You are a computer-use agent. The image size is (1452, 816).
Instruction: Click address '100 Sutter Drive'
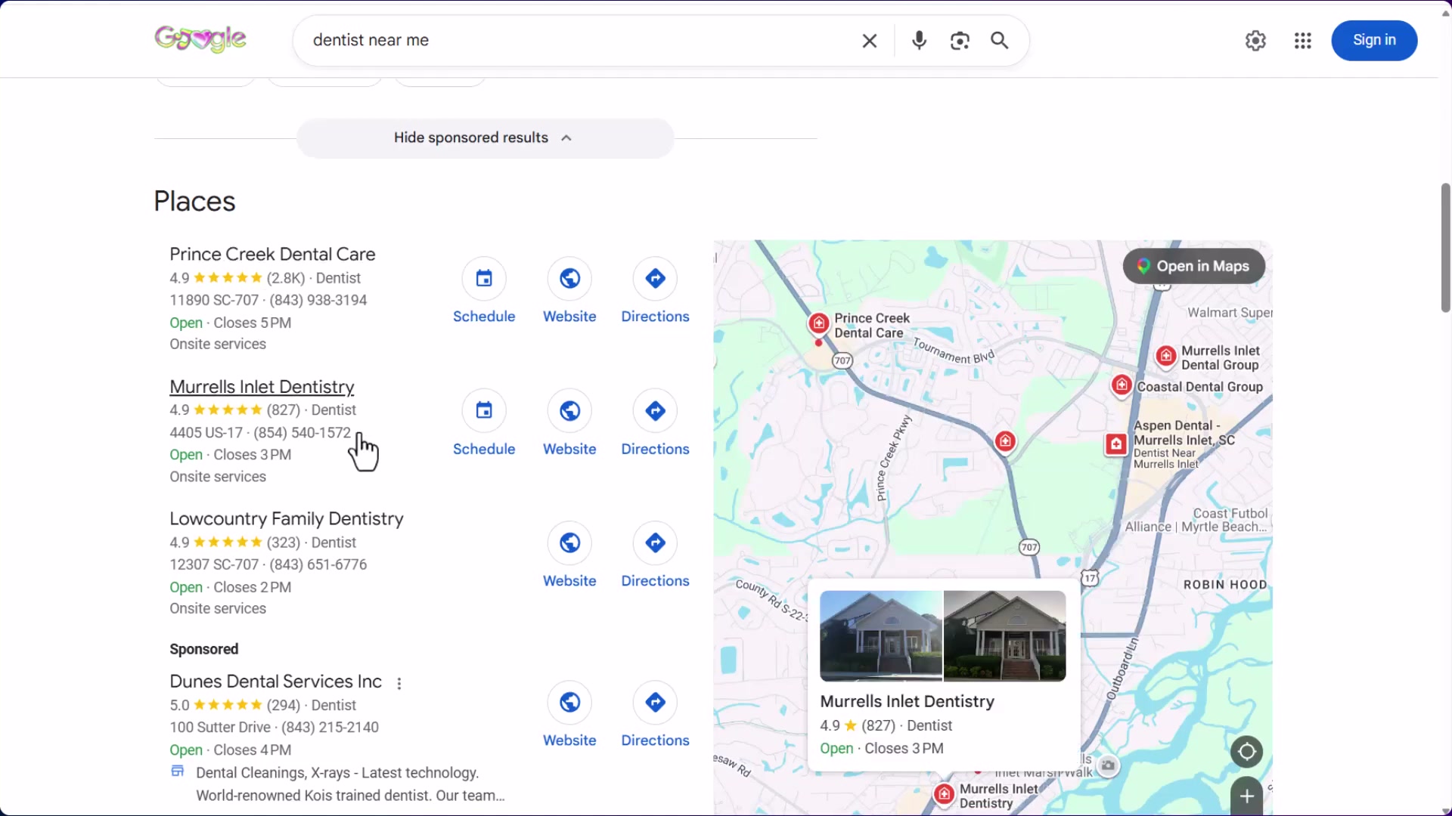pos(220,728)
